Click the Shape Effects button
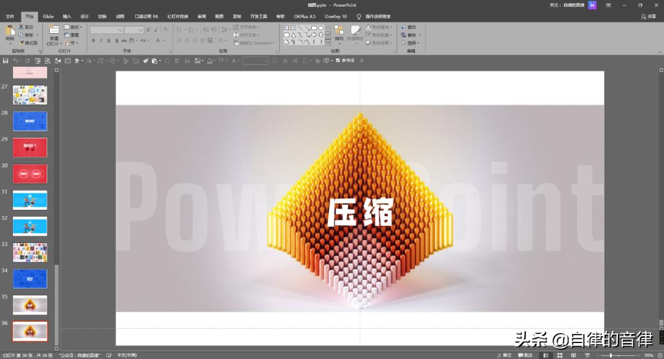Viewport: 664px width, 359px height. click(379, 43)
